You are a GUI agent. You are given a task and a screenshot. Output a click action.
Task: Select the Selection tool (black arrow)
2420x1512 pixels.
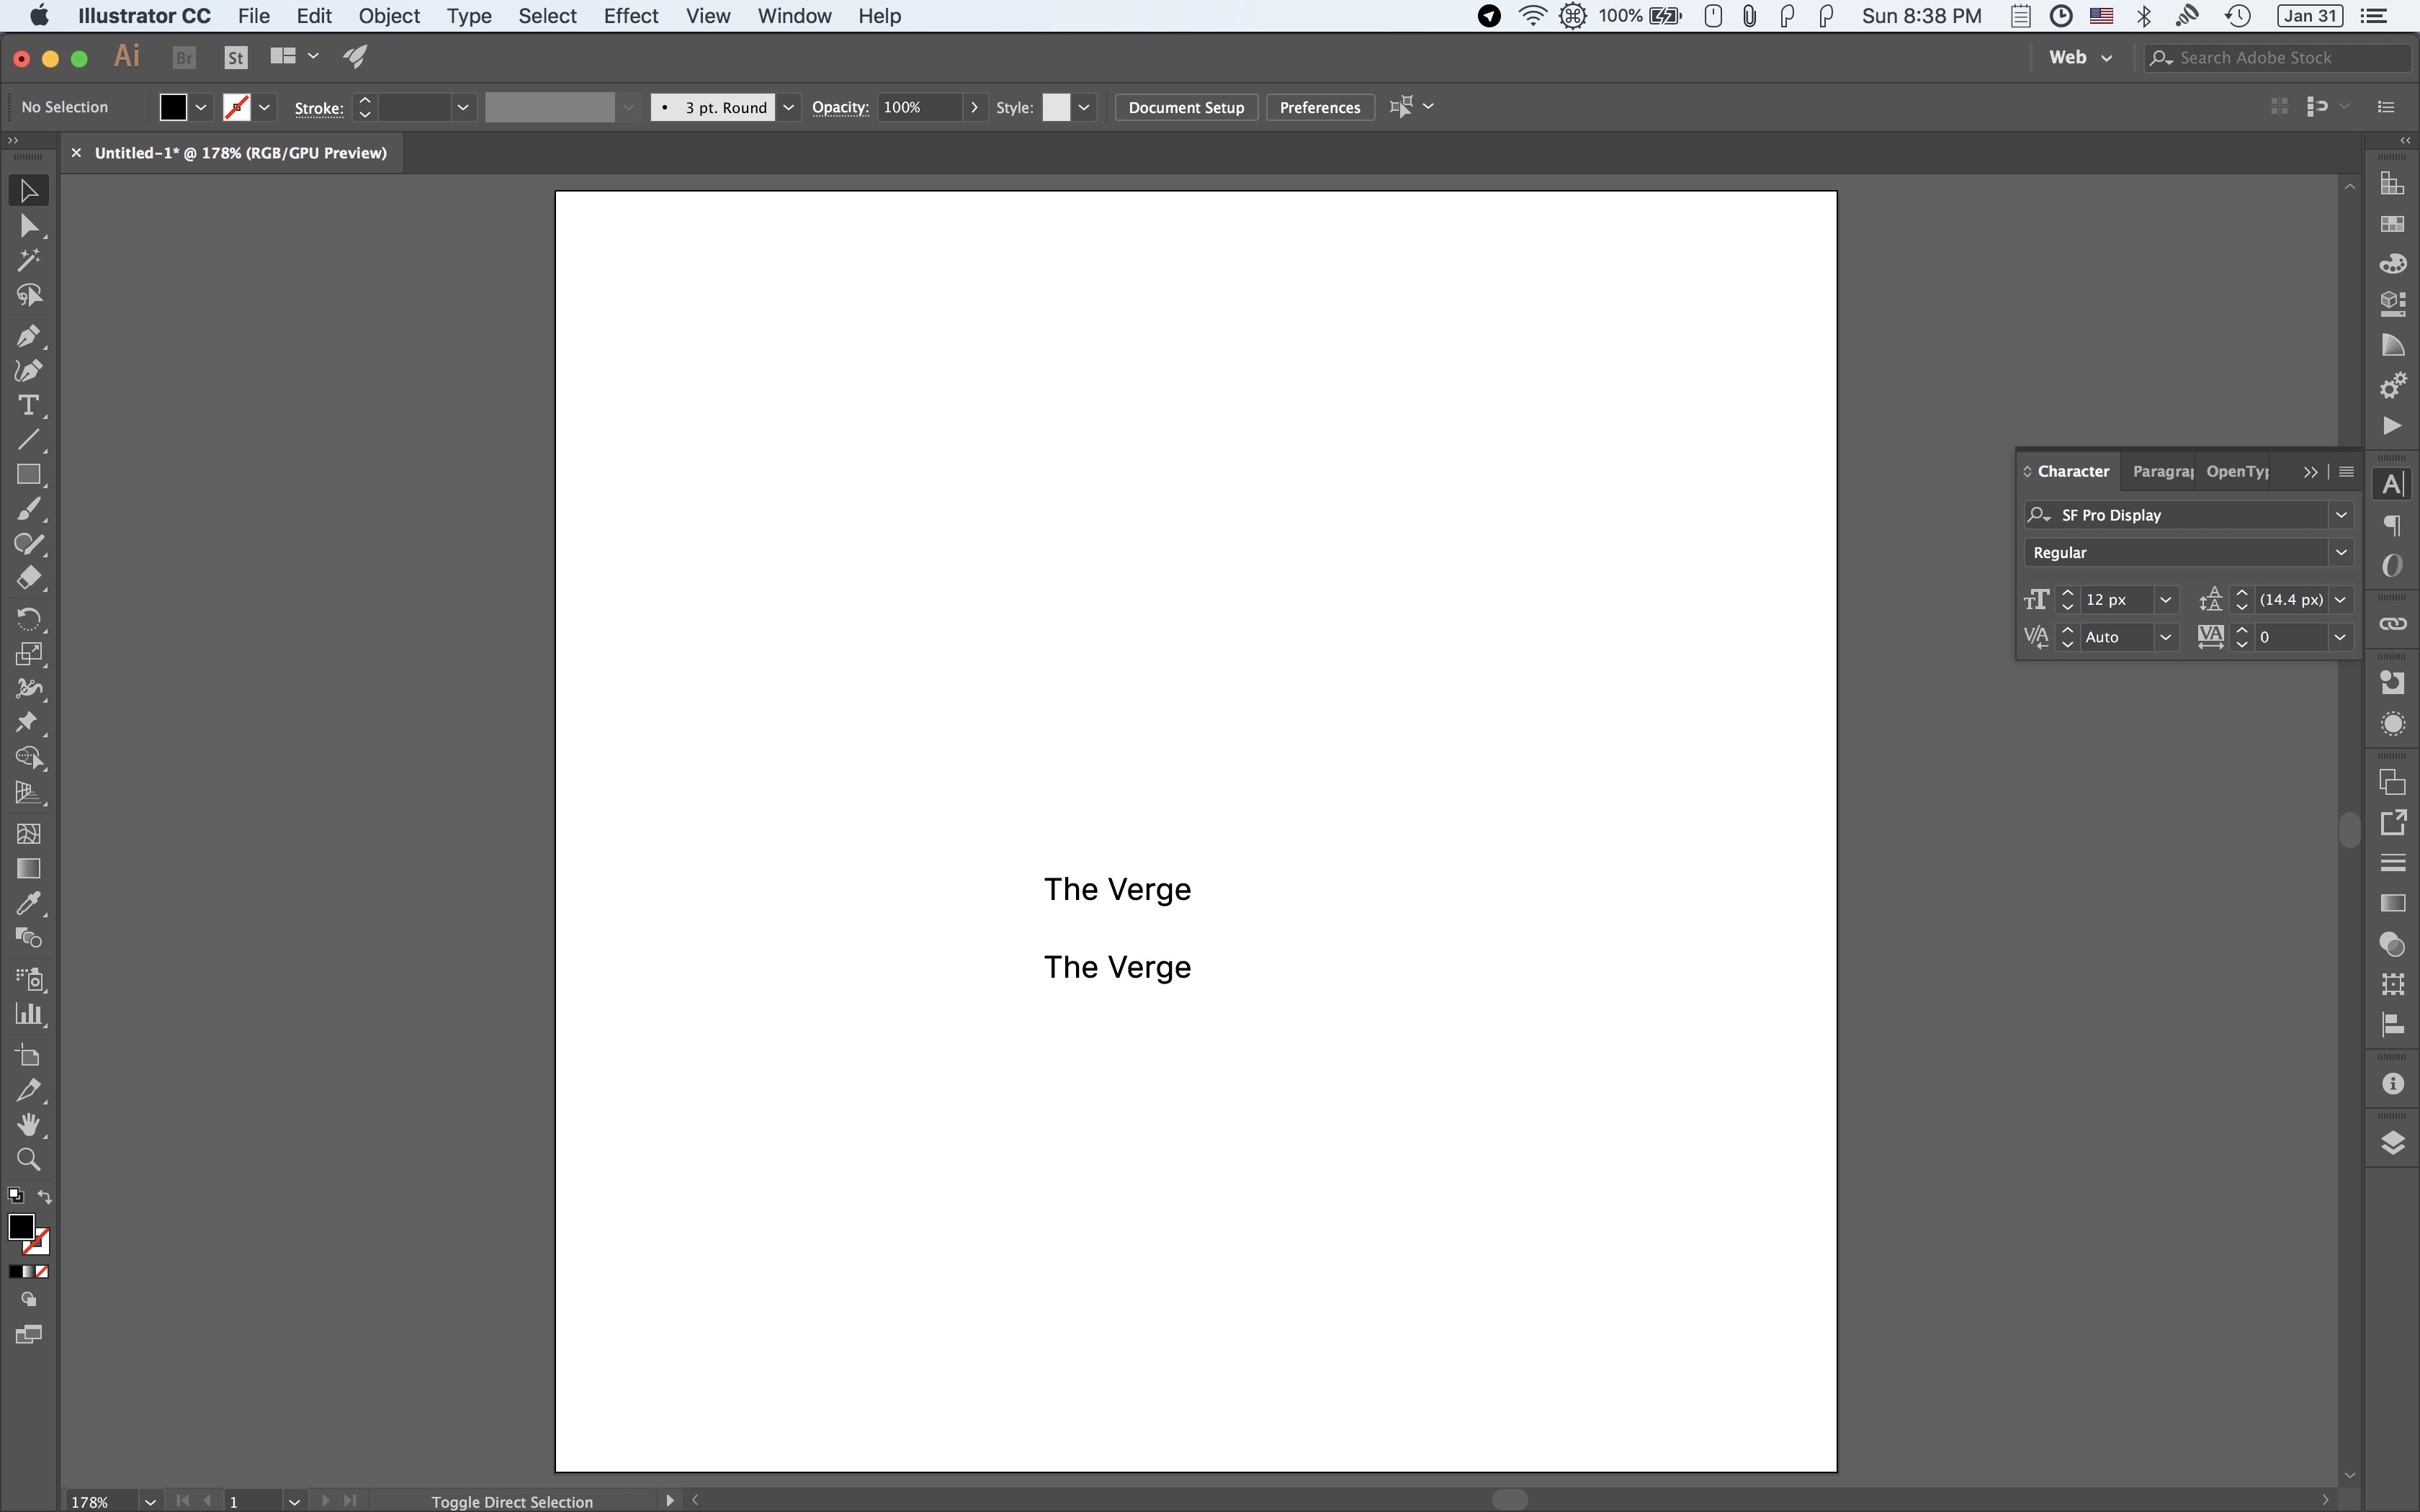[x=28, y=190]
